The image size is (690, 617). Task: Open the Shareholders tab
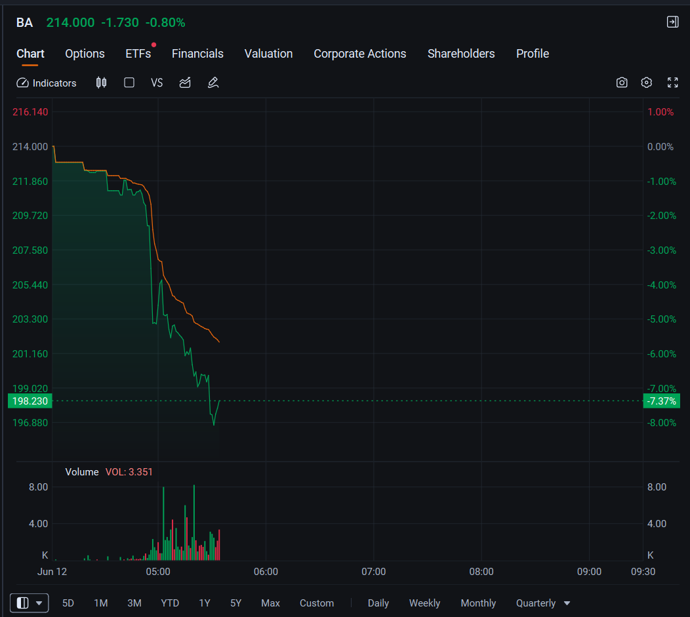click(x=461, y=54)
